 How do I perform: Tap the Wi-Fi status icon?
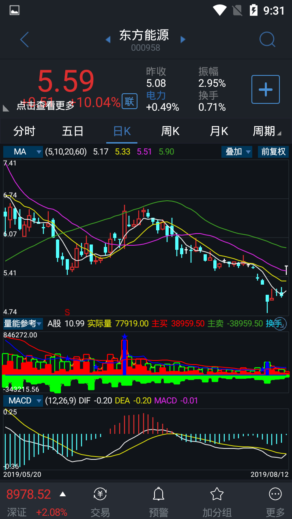[x=220, y=10]
